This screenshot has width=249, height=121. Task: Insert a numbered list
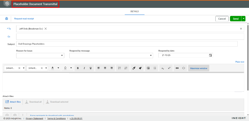[126, 68]
